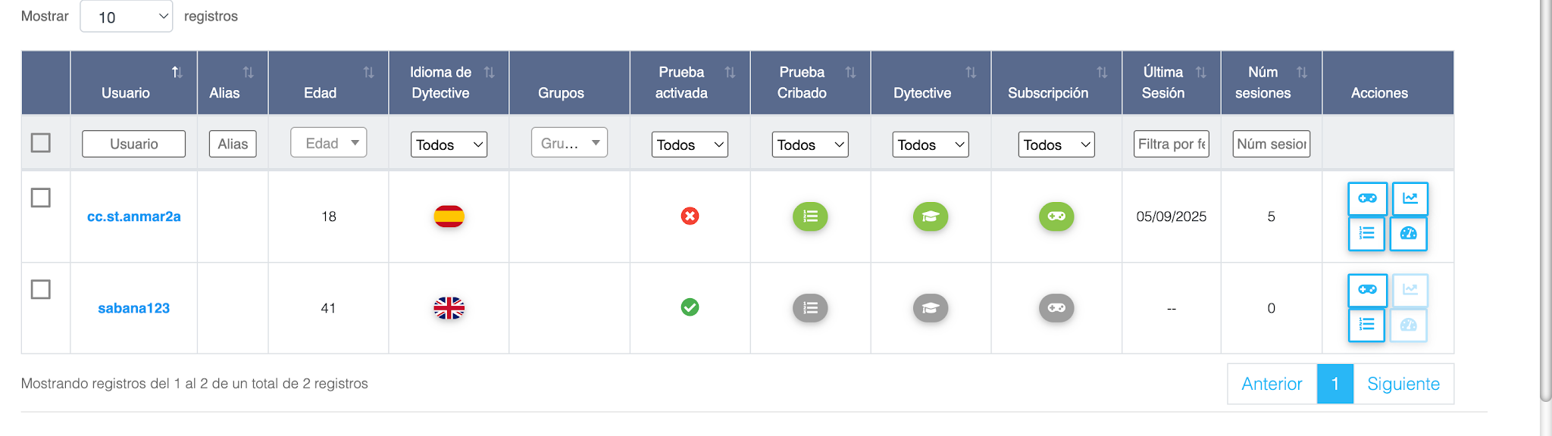1552x436 pixels.
Task: Click red Prueba activada cross icon
Action: [690, 216]
